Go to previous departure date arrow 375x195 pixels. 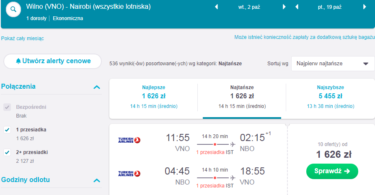click(217, 7)
